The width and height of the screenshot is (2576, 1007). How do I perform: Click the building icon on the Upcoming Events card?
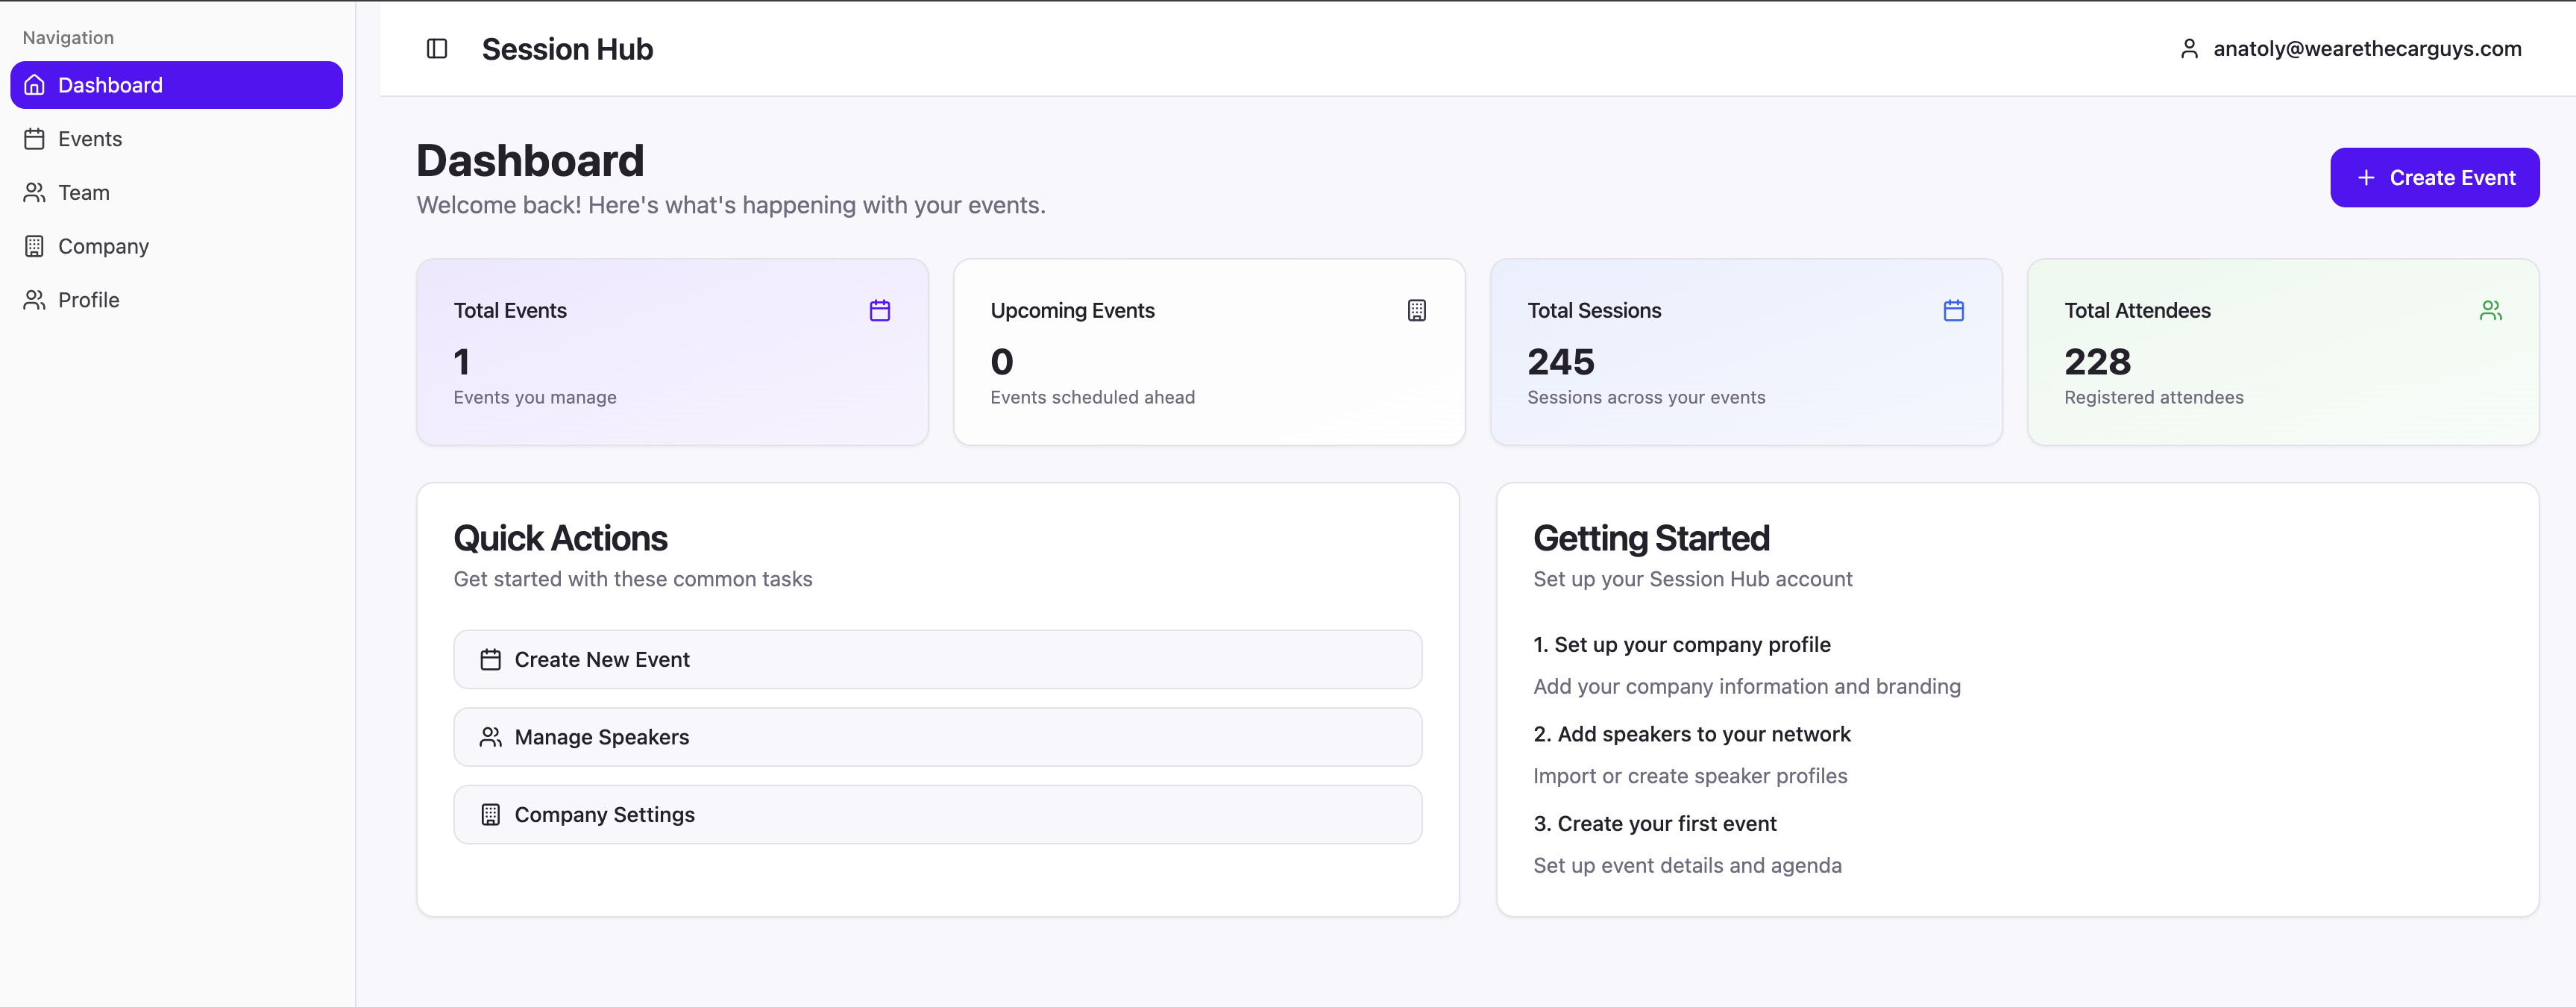tap(1417, 310)
